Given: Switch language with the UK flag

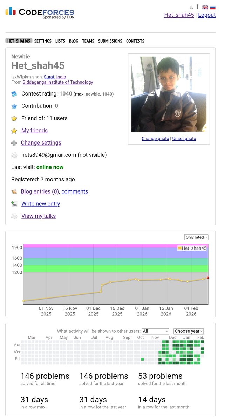Looking at the screenshot, I should pos(205,7).
